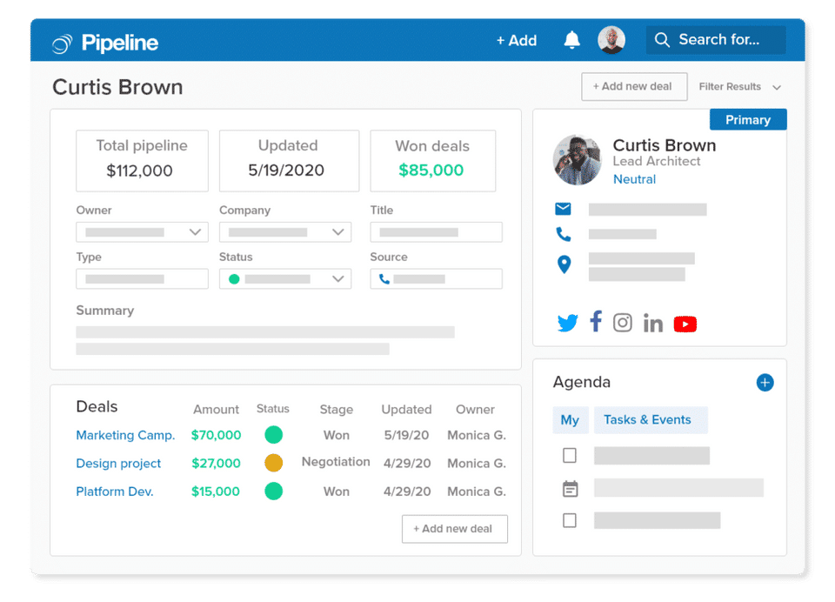Click Neutral sentiment link
The image size is (835, 602).
point(634,179)
